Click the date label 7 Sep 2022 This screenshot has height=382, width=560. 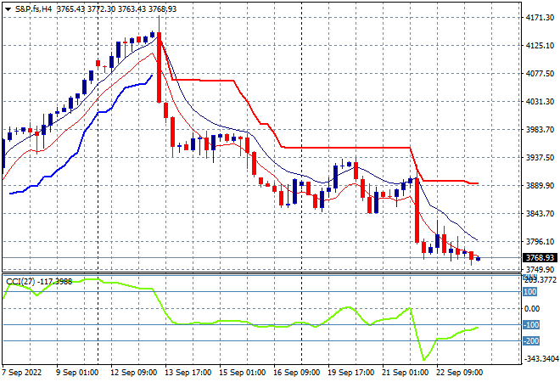tap(21, 373)
